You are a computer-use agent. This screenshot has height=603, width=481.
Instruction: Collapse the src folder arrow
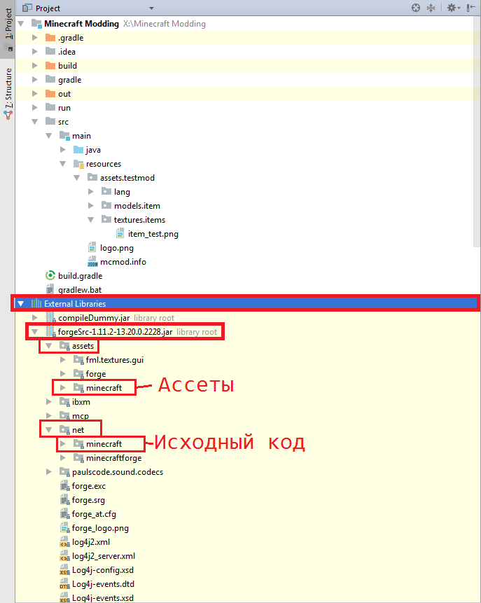pos(35,122)
